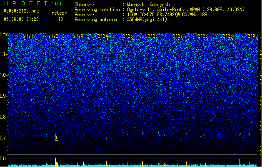
Task: Click the HROFFT 1.0.0 title text
Action: click(33, 3)
